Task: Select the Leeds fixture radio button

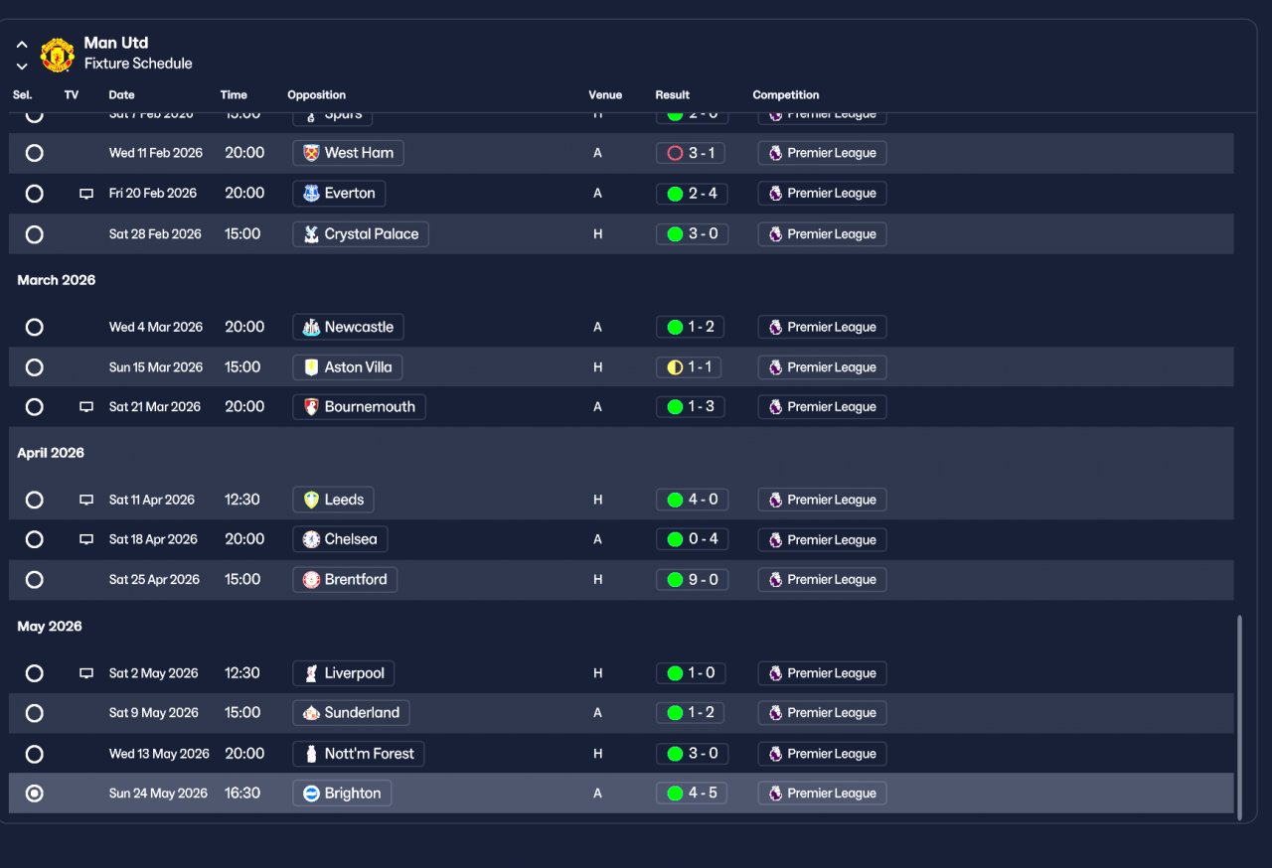Action: coord(35,500)
